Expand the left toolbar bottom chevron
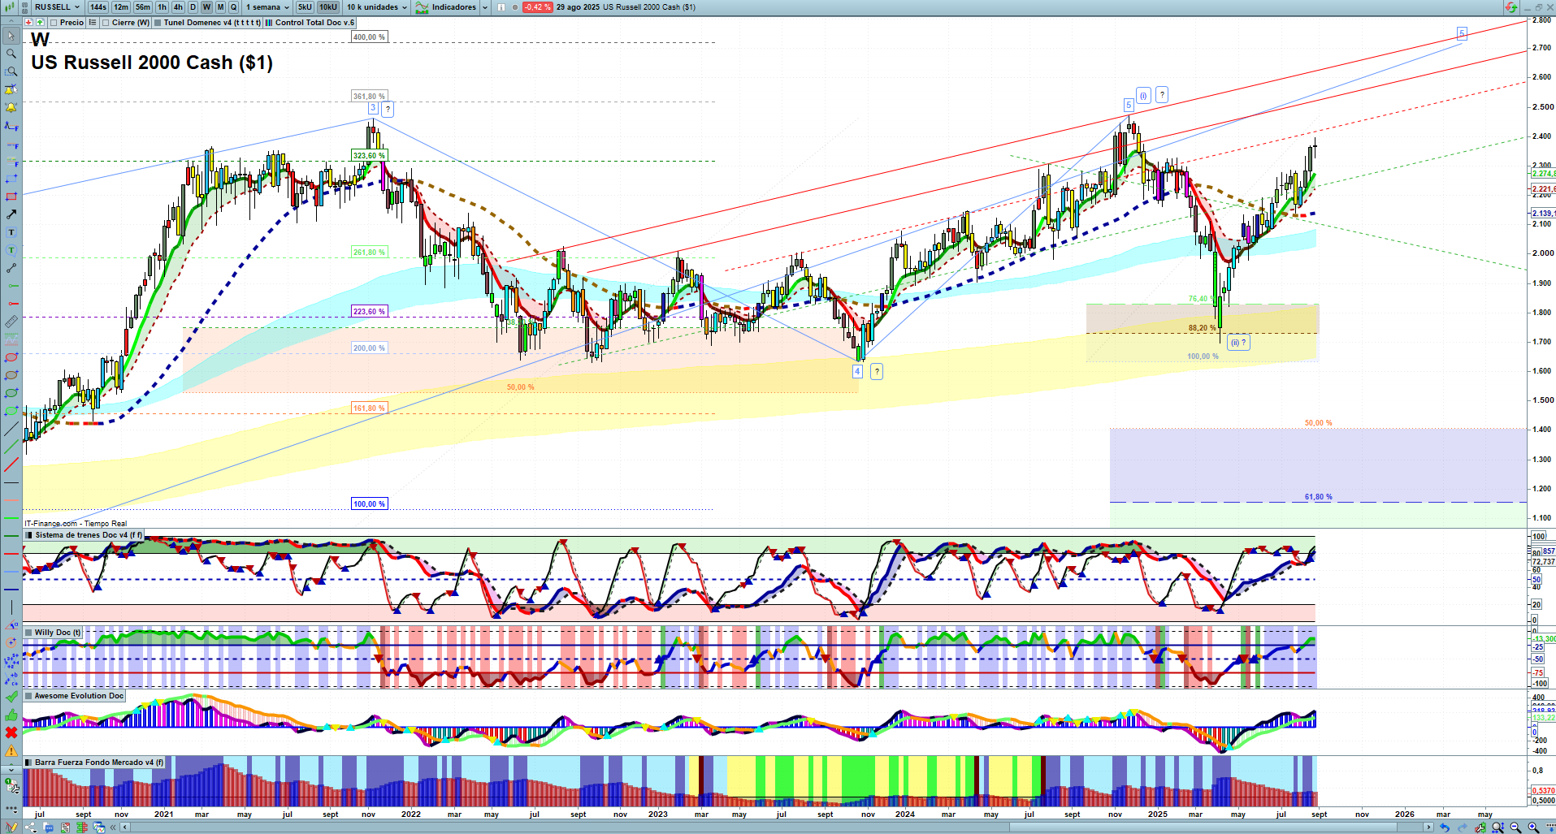Viewport: 1556px width, 834px height. pos(11,768)
